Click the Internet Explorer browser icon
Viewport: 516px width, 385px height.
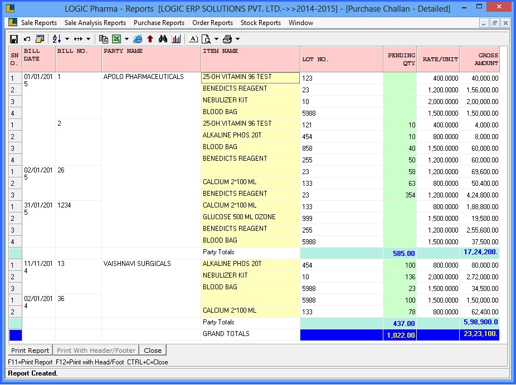pyautogui.click(x=138, y=39)
